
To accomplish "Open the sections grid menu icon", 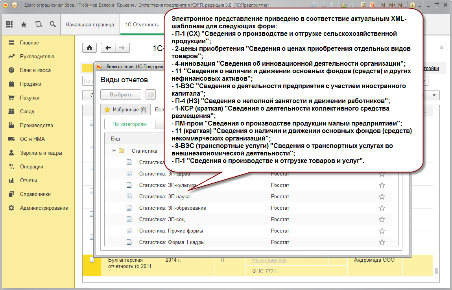I will pyautogui.click(x=9, y=24).
